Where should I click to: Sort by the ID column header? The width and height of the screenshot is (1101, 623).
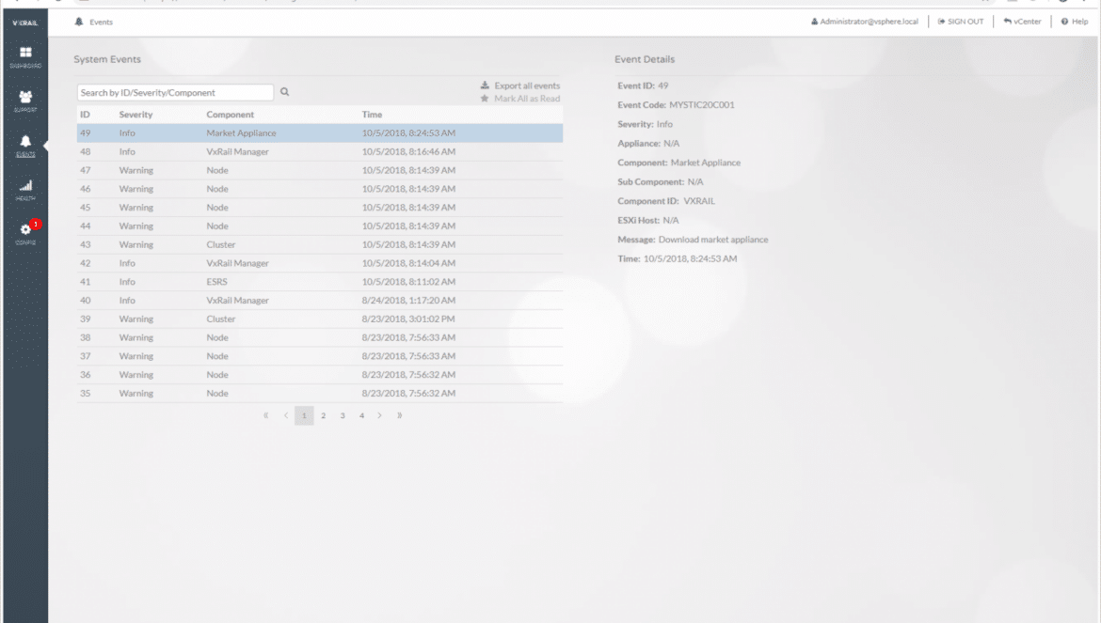point(85,115)
